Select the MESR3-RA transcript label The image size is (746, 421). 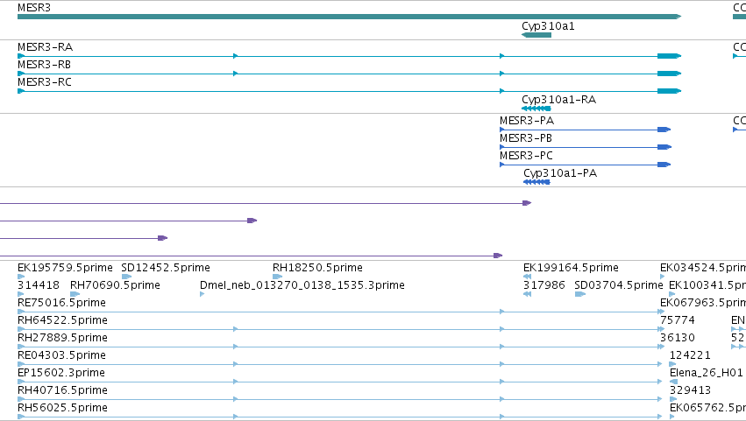[x=46, y=47]
